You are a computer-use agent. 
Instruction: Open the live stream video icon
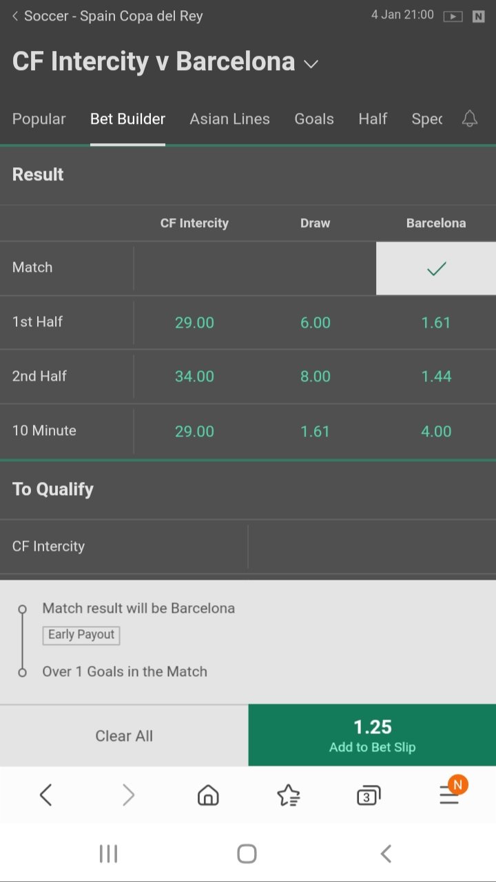453,17
